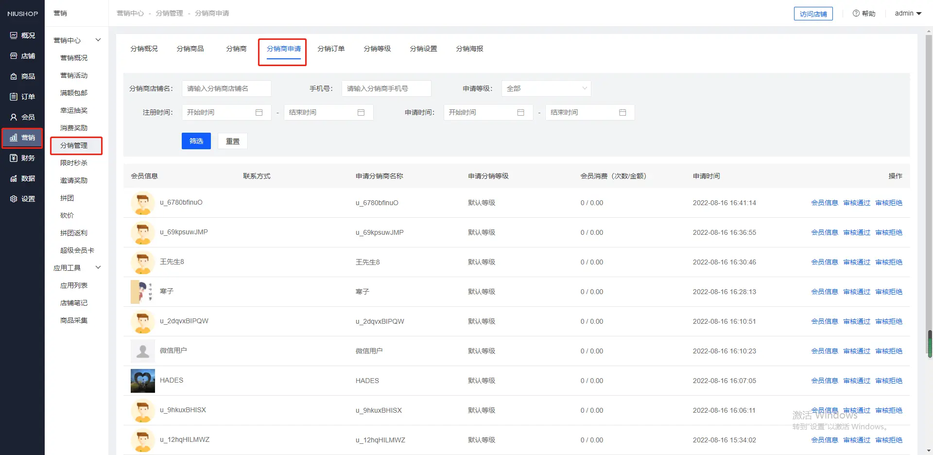Open the 财务 finance sidebar icon
The width and height of the screenshot is (933, 455).
click(14, 158)
